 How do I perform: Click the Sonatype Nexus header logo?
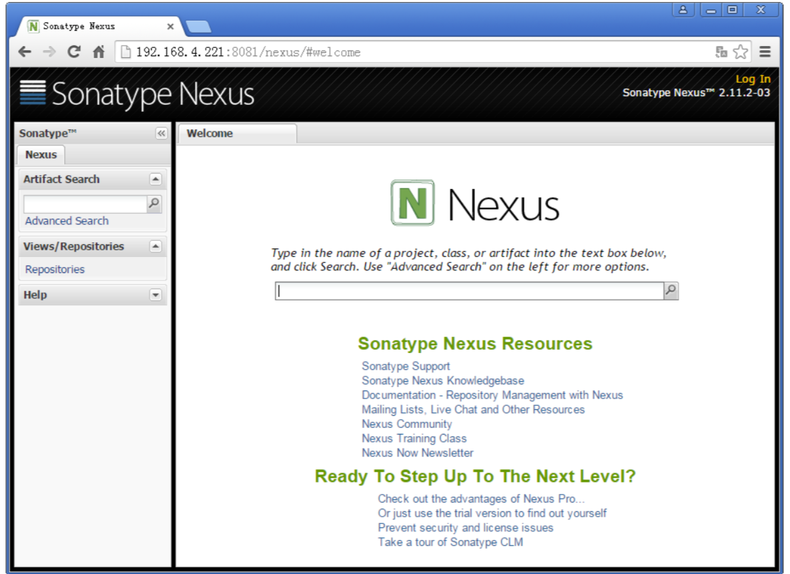click(137, 94)
